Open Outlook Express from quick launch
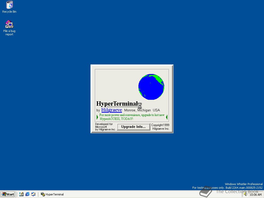Viewport: 264px width, 198px height. [33, 194]
